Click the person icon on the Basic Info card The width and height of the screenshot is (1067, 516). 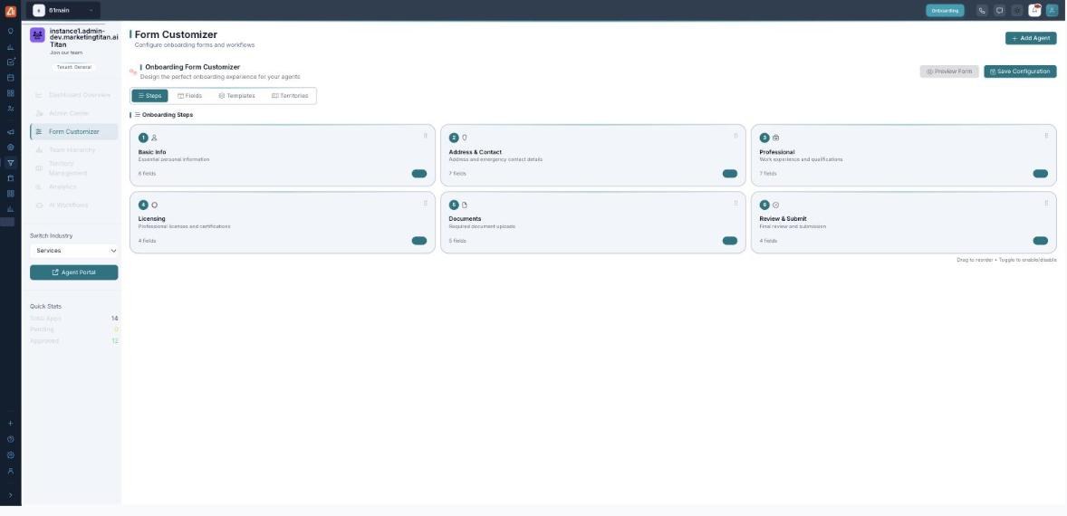(155, 138)
